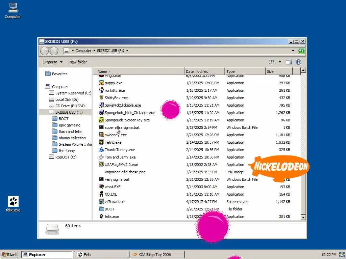
Task: Click Computer in the address bar
Action: pos(83,51)
